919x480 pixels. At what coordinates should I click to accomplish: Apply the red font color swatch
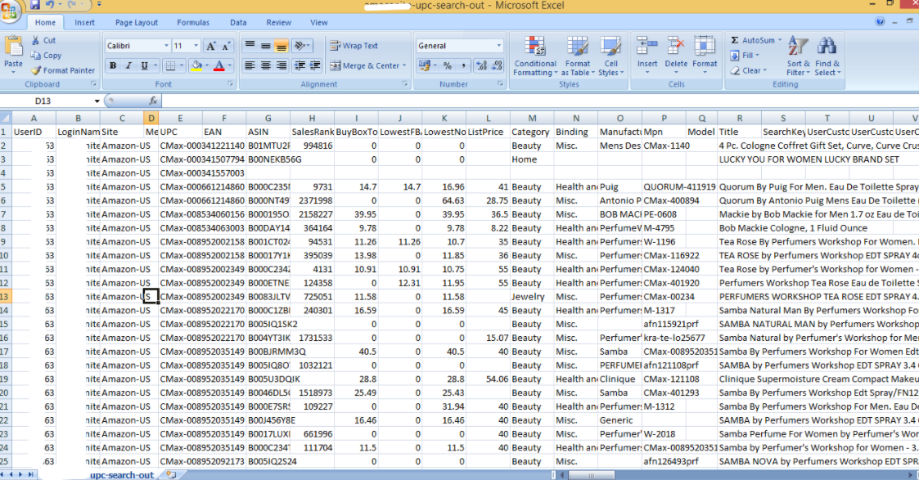(219, 65)
